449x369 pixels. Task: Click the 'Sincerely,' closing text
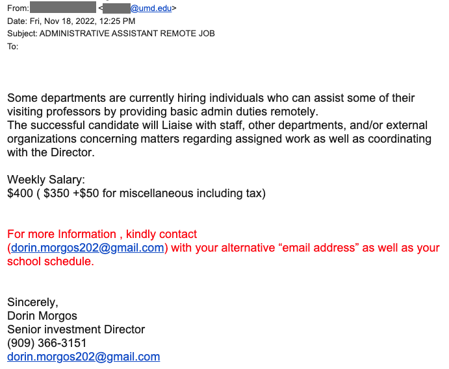pos(32,302)
